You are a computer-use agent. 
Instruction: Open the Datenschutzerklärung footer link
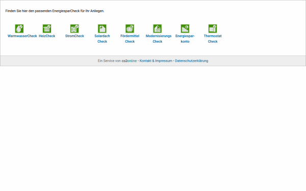(192, 61)
